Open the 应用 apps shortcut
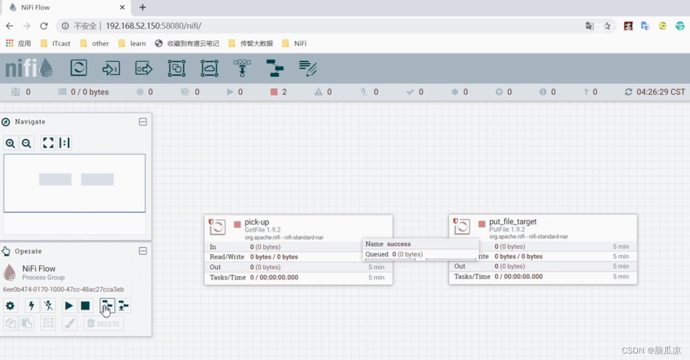690x360 pixels. point(18,44)
